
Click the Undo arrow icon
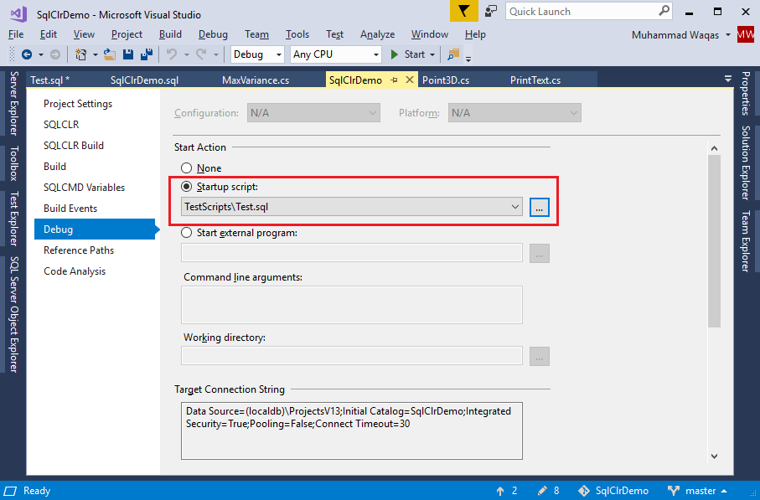coord(172,54)
